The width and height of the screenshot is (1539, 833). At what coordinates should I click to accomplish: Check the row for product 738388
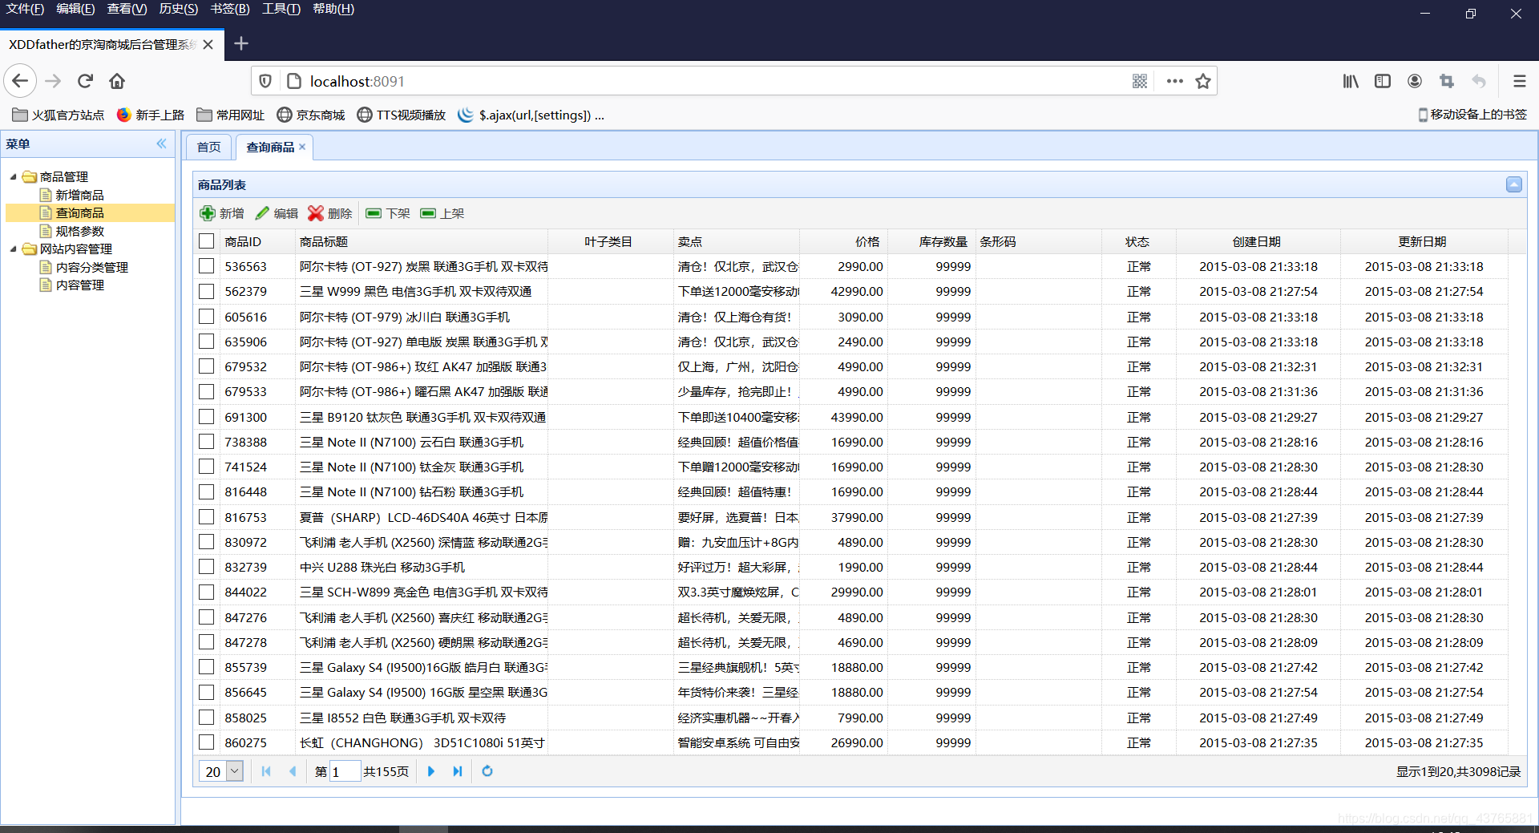(207, 441)
